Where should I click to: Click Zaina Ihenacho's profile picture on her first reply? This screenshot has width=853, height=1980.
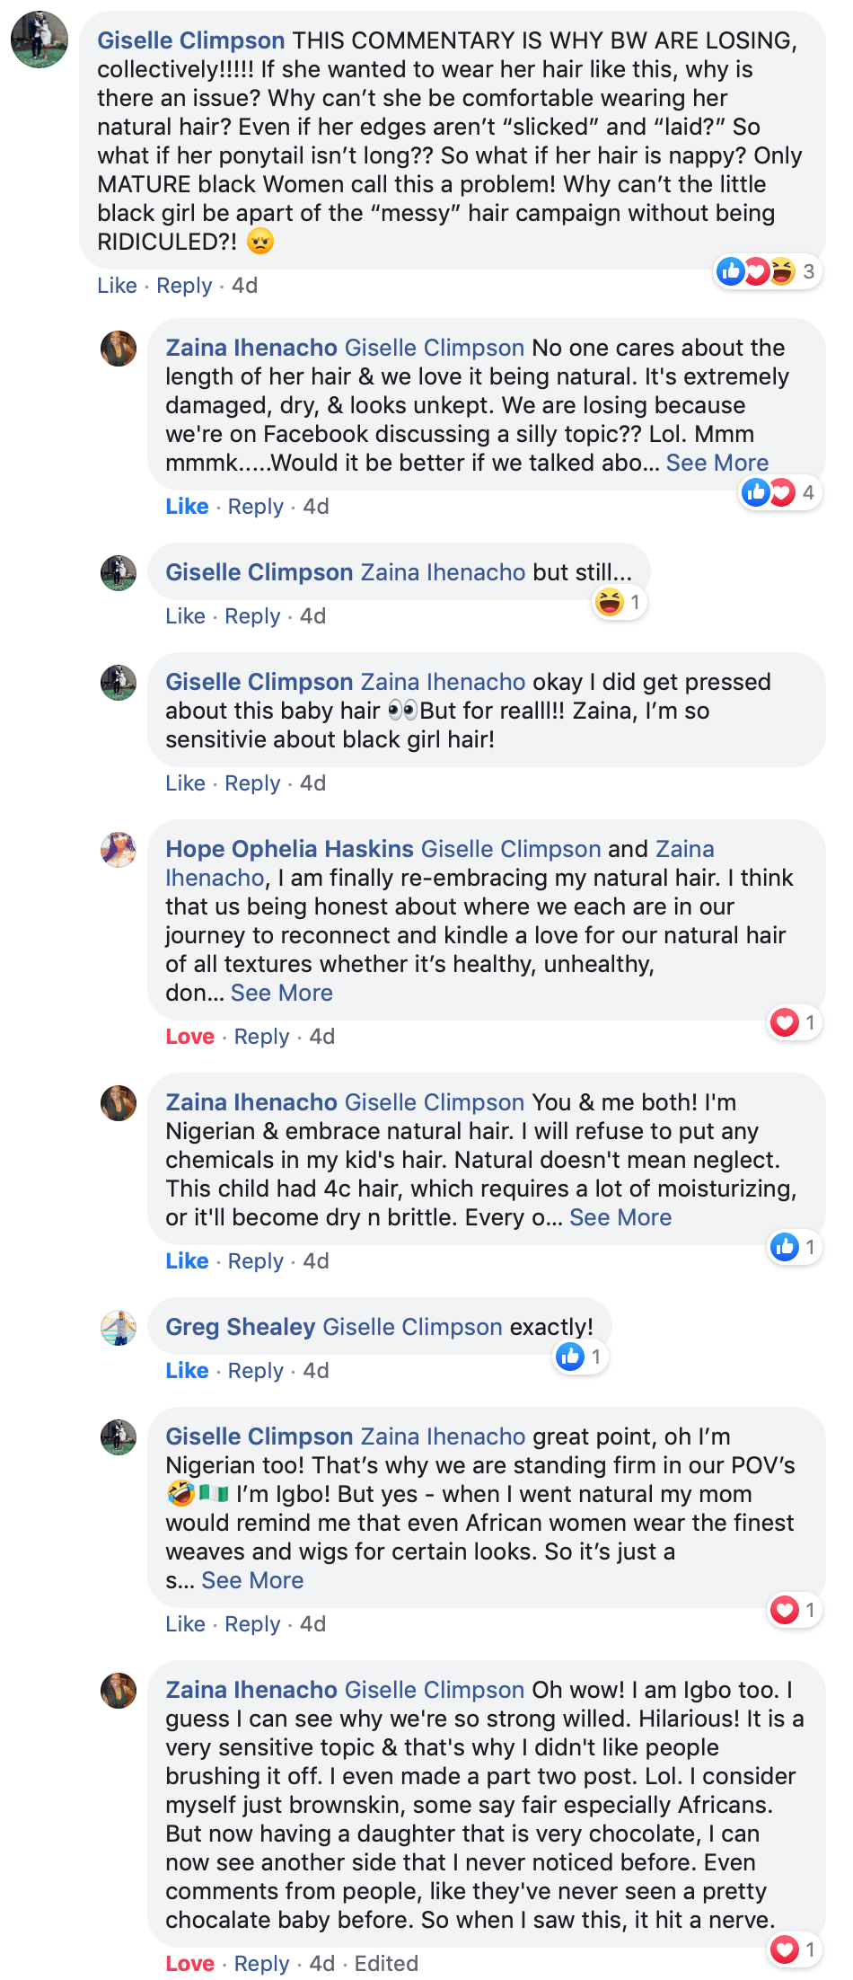118,349
